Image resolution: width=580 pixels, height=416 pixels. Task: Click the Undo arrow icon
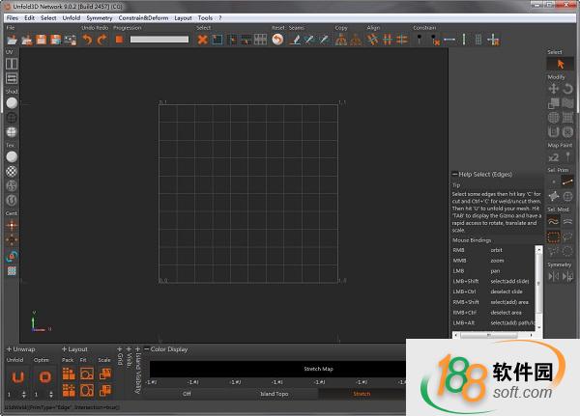point(87,40)
